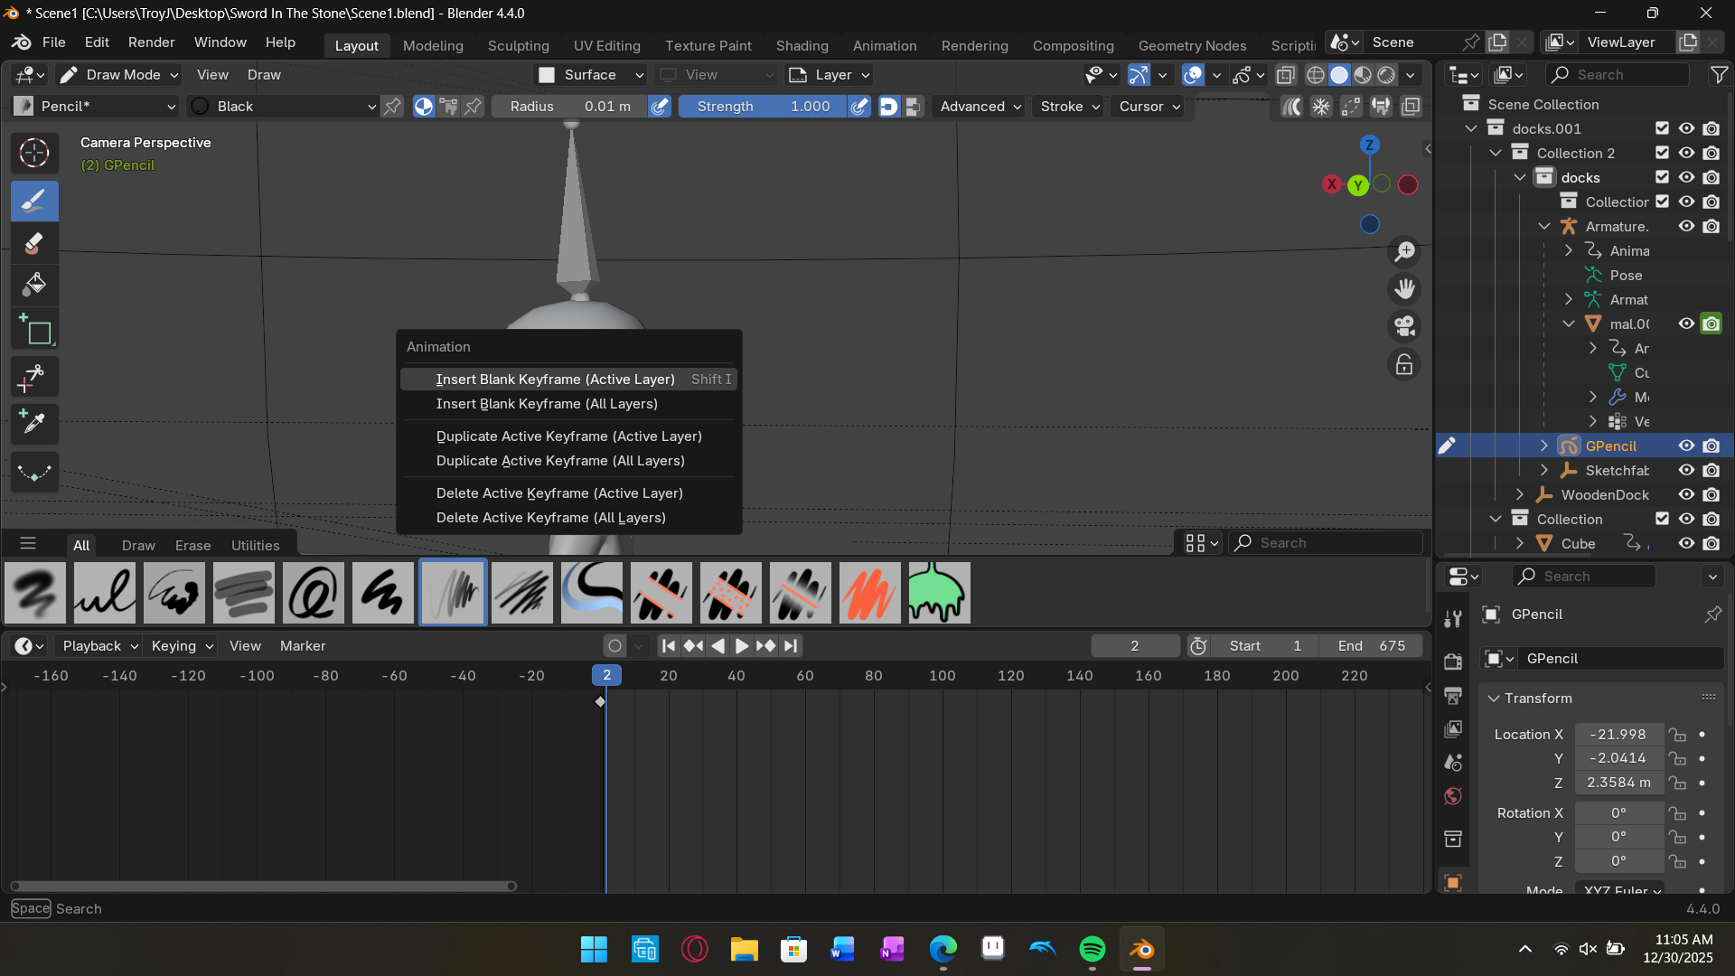Viewport: 1735px width, 976px height.
Task: Open Draw Mode dropdown
Action: [x=118, y=75]
